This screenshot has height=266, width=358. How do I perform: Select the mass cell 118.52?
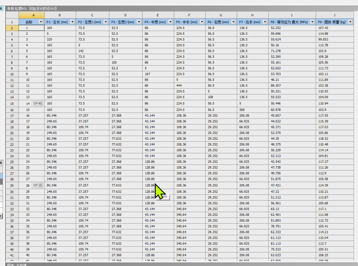click(335, 139)
